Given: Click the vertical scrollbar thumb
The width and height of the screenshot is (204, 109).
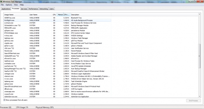Looking at the screenshot, I should (199, 56).
